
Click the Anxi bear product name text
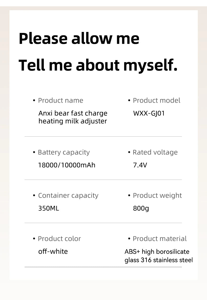tap(73, 117)
